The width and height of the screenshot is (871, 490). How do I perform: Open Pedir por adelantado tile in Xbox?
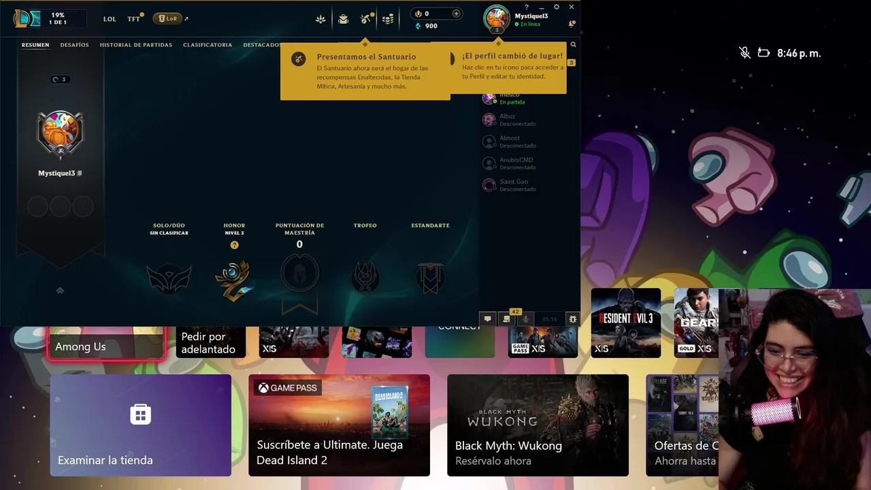click(211, 342)
